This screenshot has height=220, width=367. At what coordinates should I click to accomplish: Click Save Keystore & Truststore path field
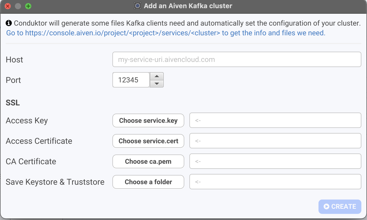(275, 182)
